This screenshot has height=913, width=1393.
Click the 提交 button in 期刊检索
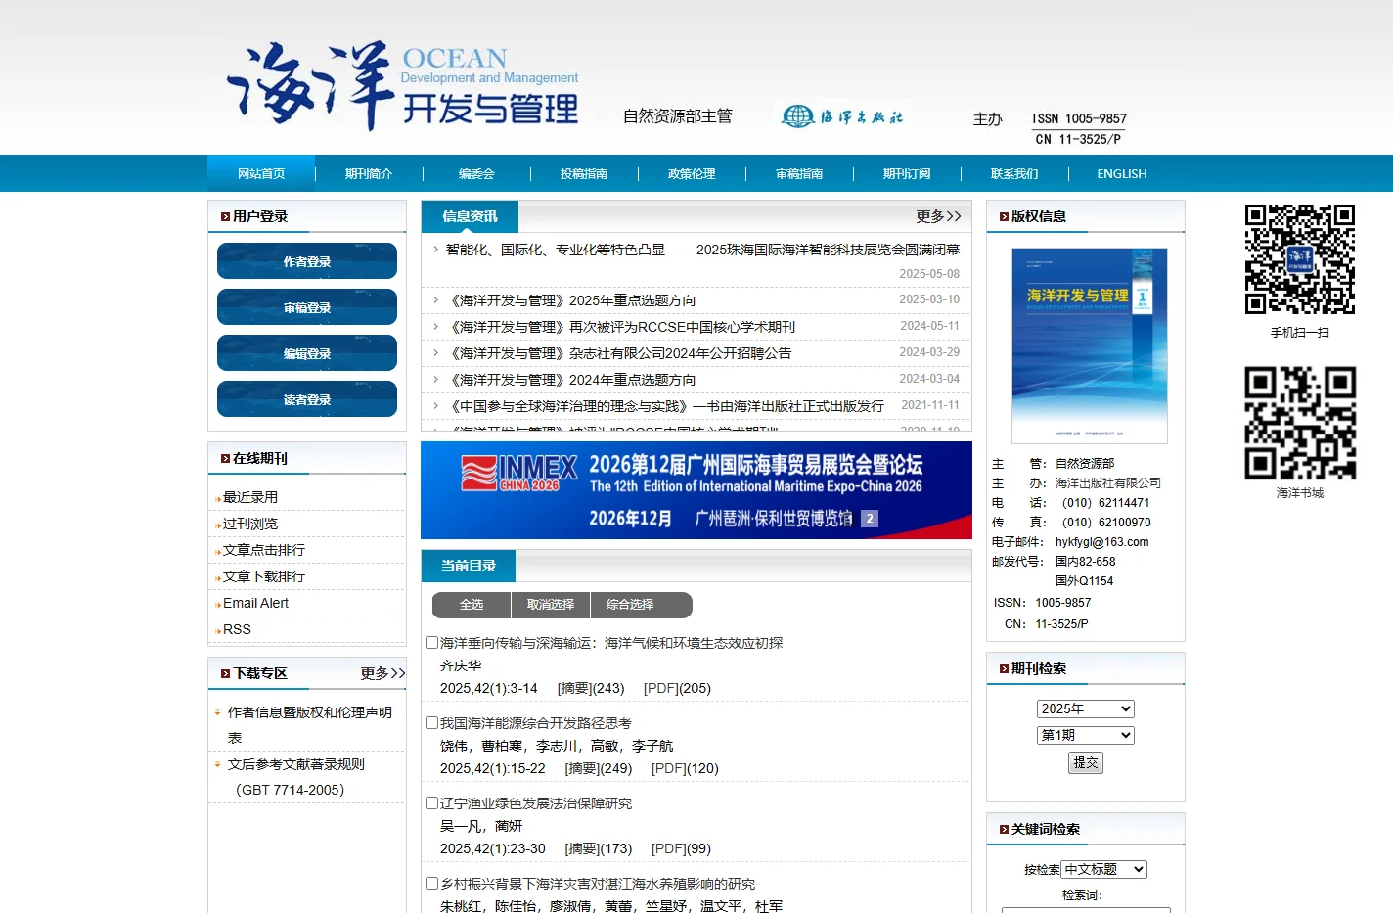coord(1086,762)
